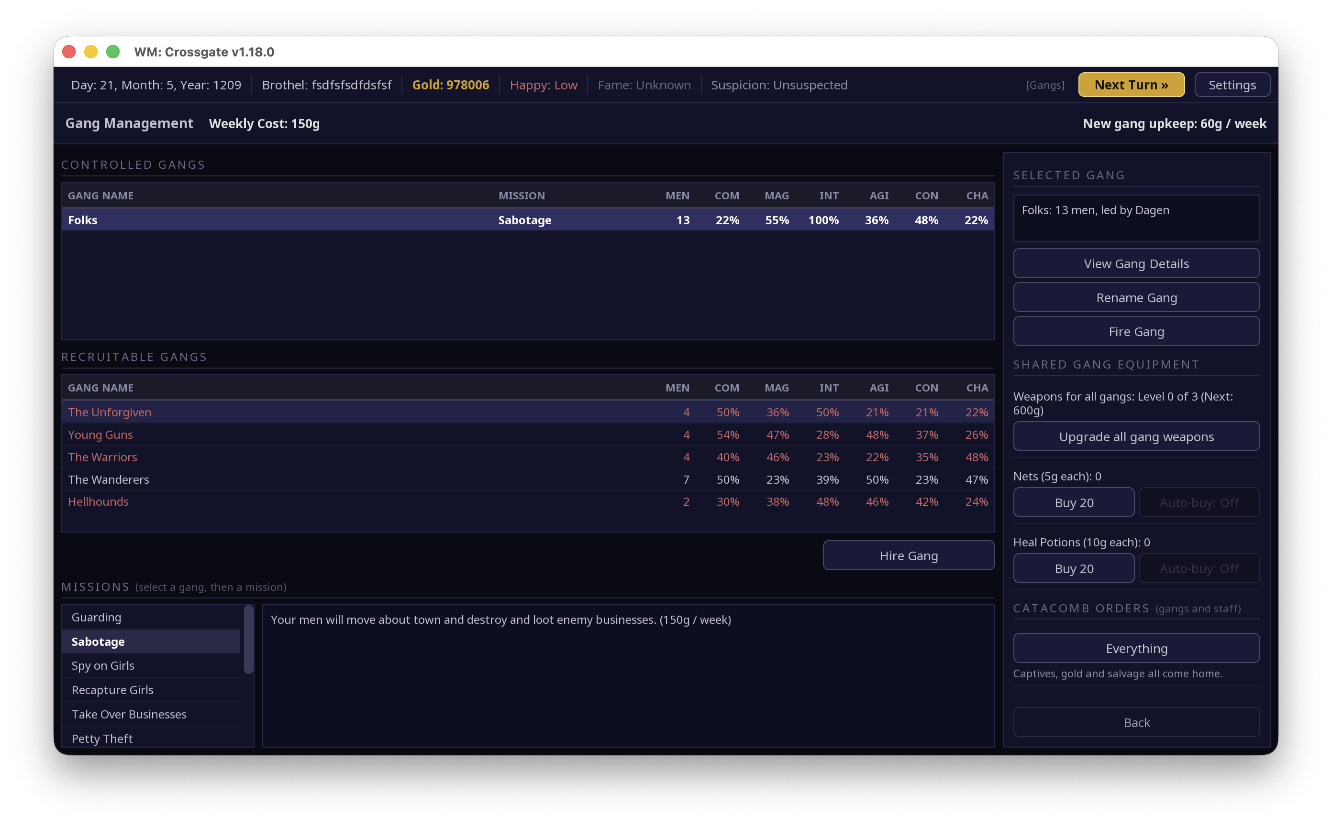1332x826 pixels.
Task: Click the mission description text box
Action: tap(628, 676)
